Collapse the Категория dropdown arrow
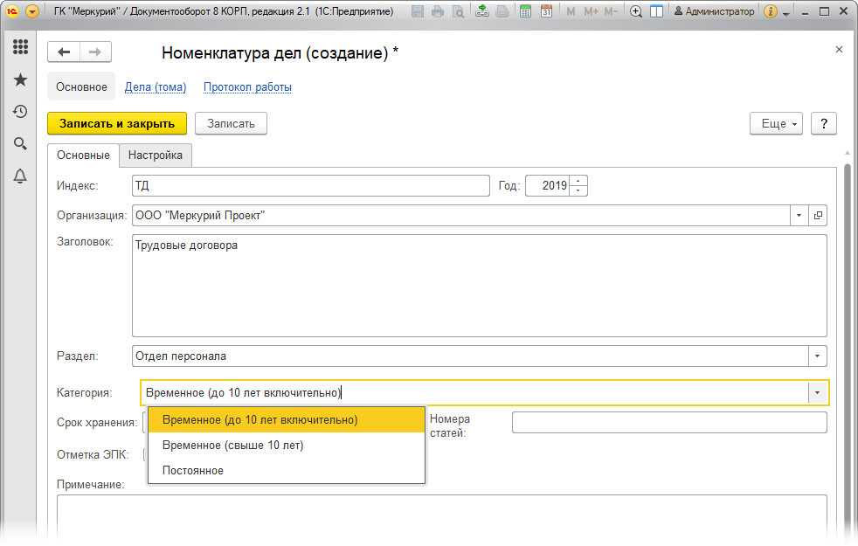The image size is (858, 546). point(818,393)
